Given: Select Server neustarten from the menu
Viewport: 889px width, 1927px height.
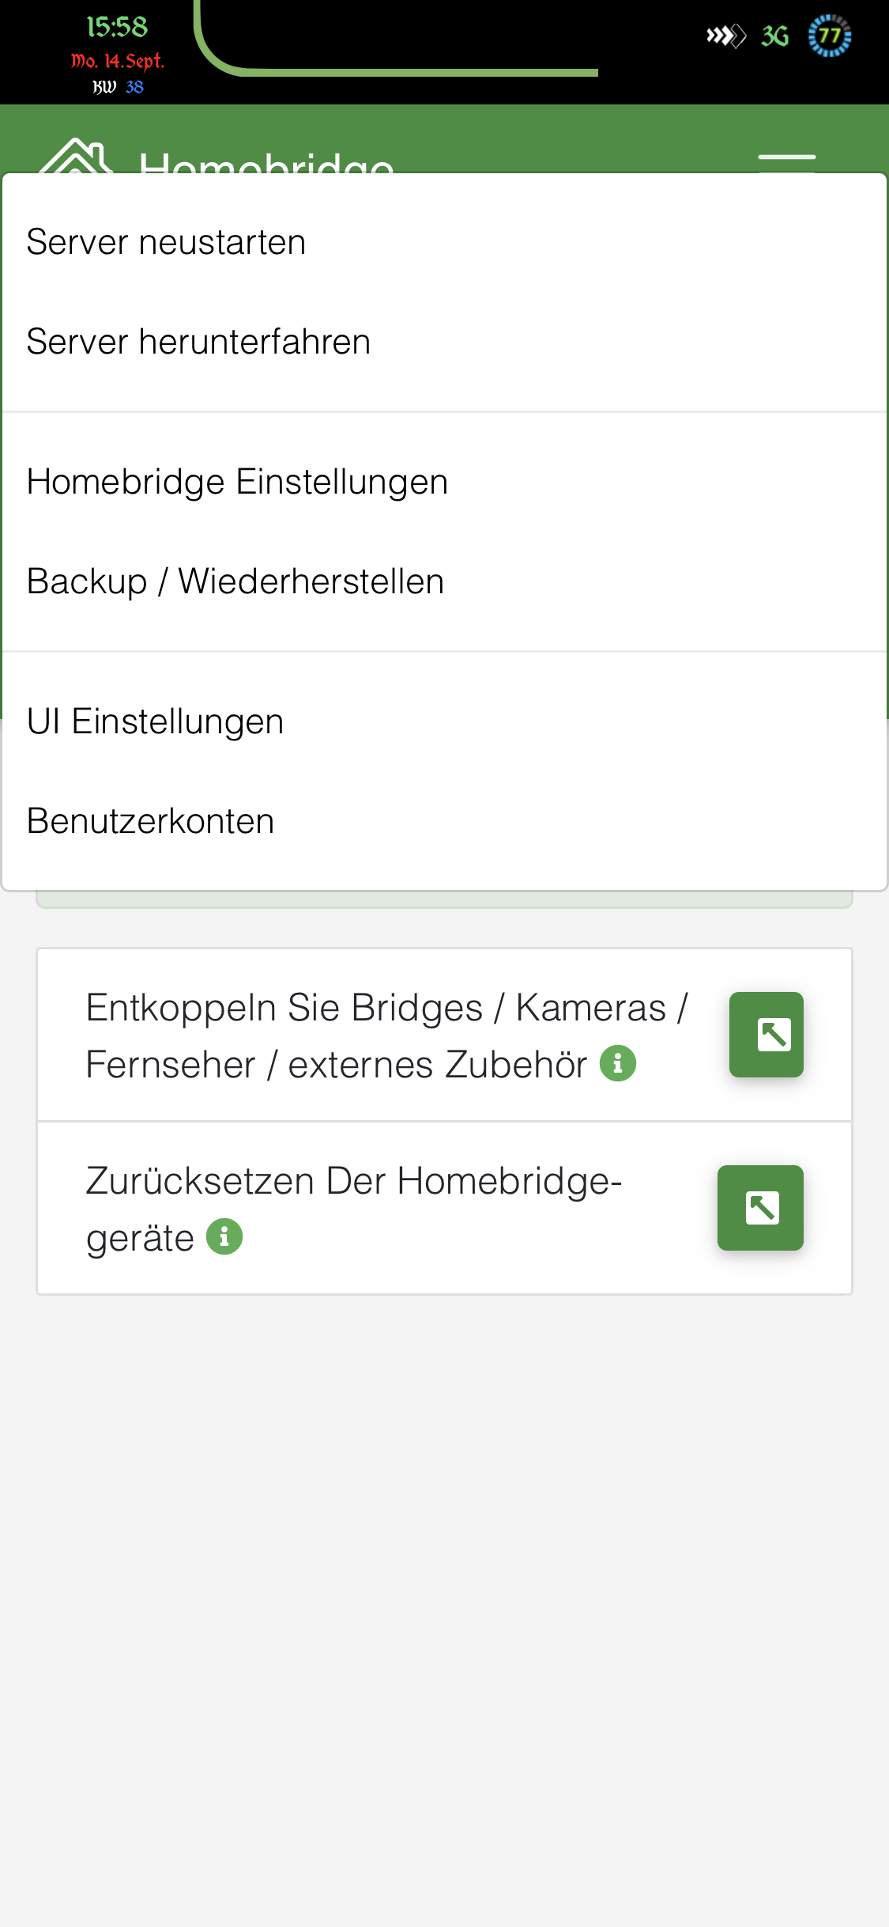Looking at the screenshot, I should click(166, 242).
